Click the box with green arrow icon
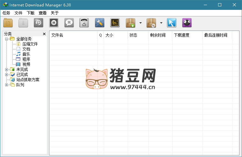This screenshot has height=157, width=242. pos(131,23)
